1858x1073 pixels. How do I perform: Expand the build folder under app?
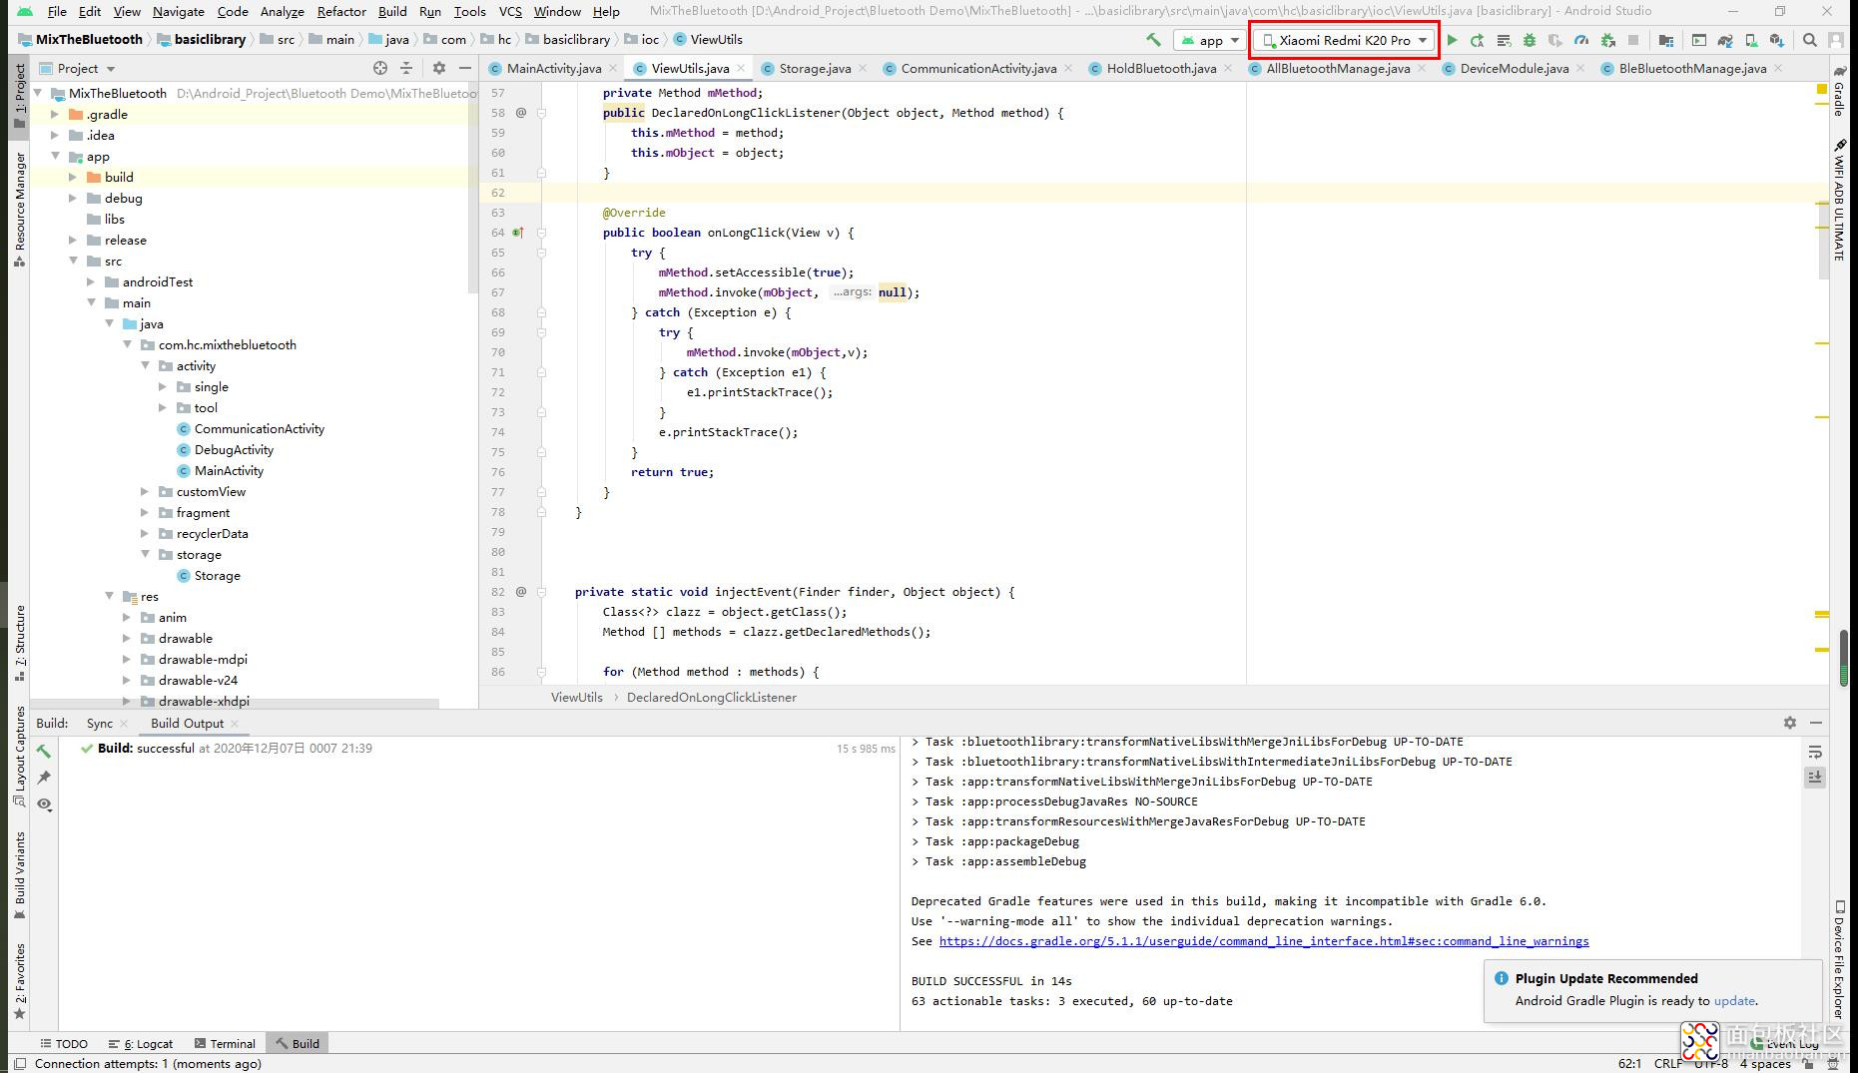pos(73,178)
